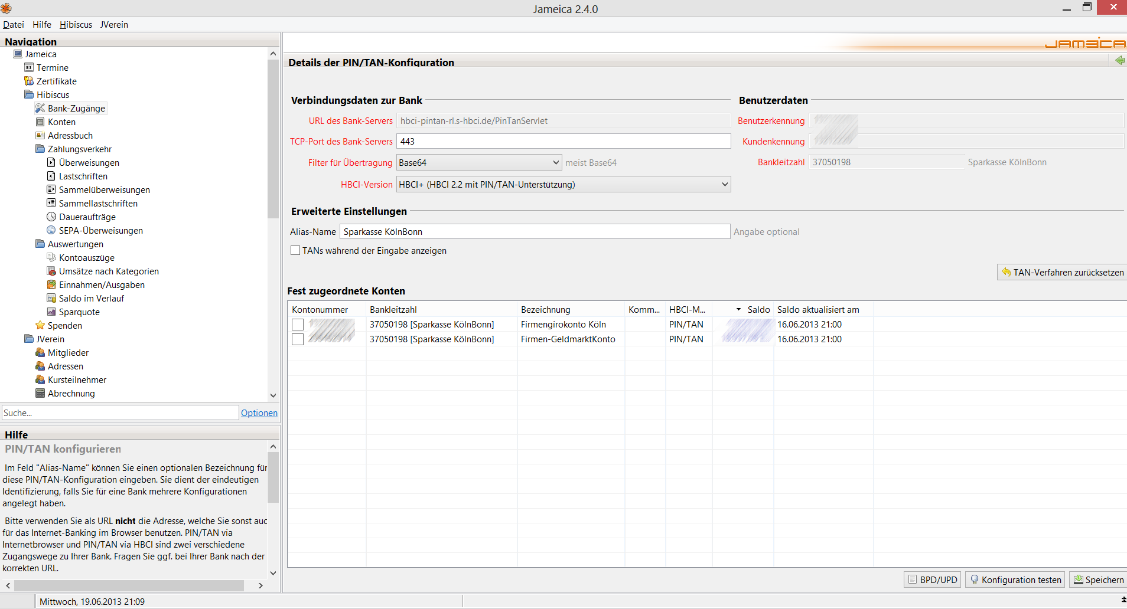Click the Mitglieder people icon
The image size is (1127, 609).
(x=40, y=352)
